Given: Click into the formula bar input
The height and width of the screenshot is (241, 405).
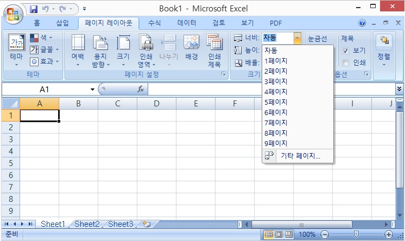Looking at the screenshot, I should point(271,90).
